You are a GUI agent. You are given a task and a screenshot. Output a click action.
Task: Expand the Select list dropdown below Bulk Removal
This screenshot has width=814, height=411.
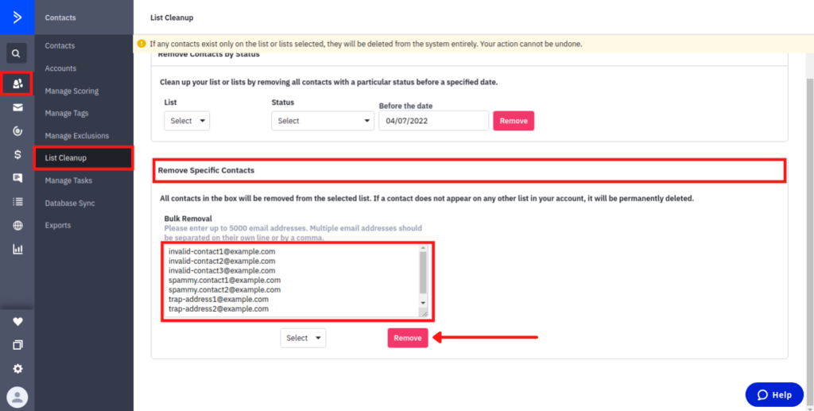303,338
